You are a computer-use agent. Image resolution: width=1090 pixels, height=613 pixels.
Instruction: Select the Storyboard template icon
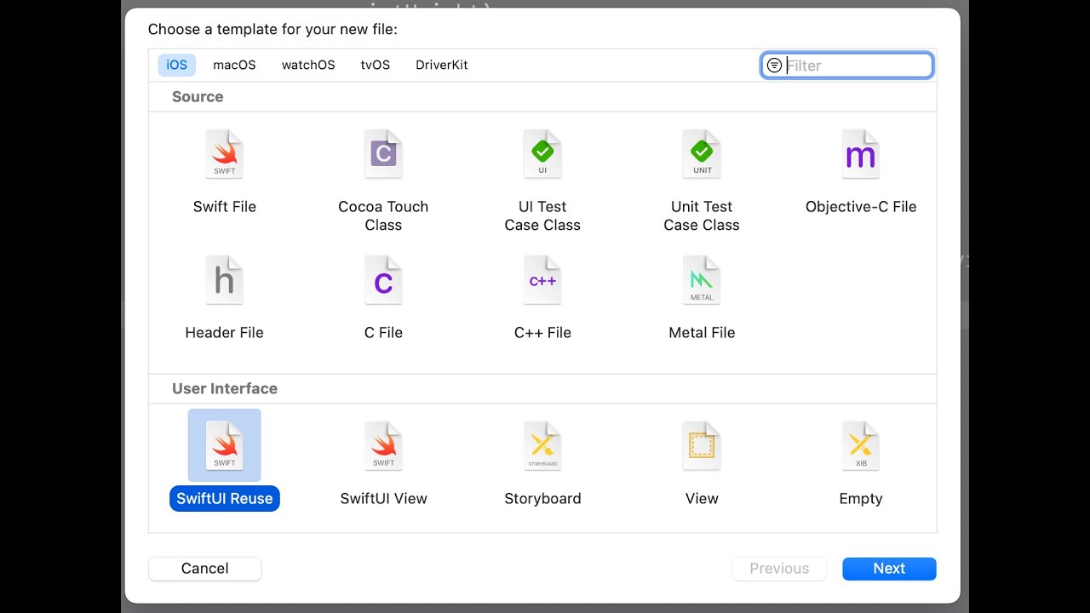(x=542, y=446)
